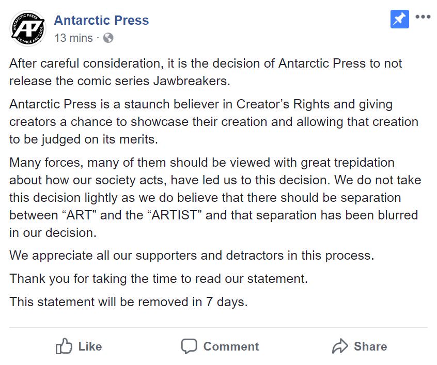The width and height of the screenshot is (437, 365).
Task: Open the Antarctic Press profile logo
Action: pyautogui.click(x=27, y=28)
